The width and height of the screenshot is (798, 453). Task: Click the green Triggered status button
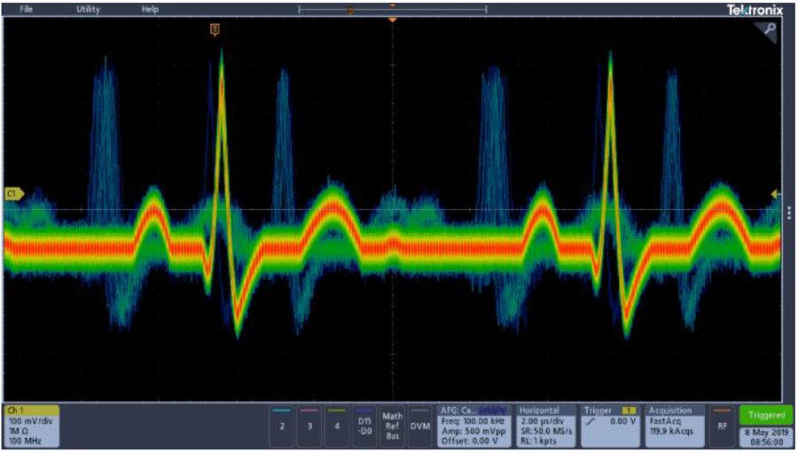pos(766,415)
